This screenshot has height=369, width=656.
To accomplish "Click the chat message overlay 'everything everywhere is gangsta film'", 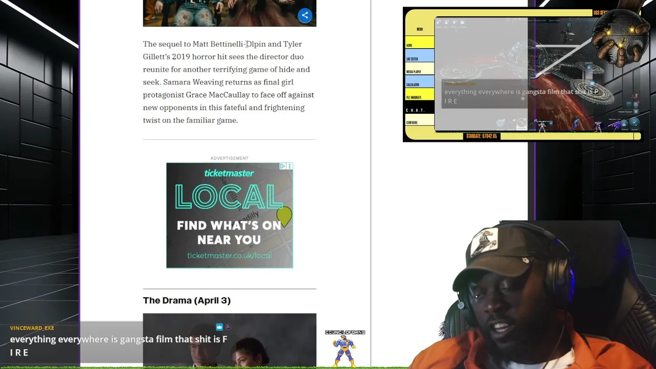I will pos(118,345).
